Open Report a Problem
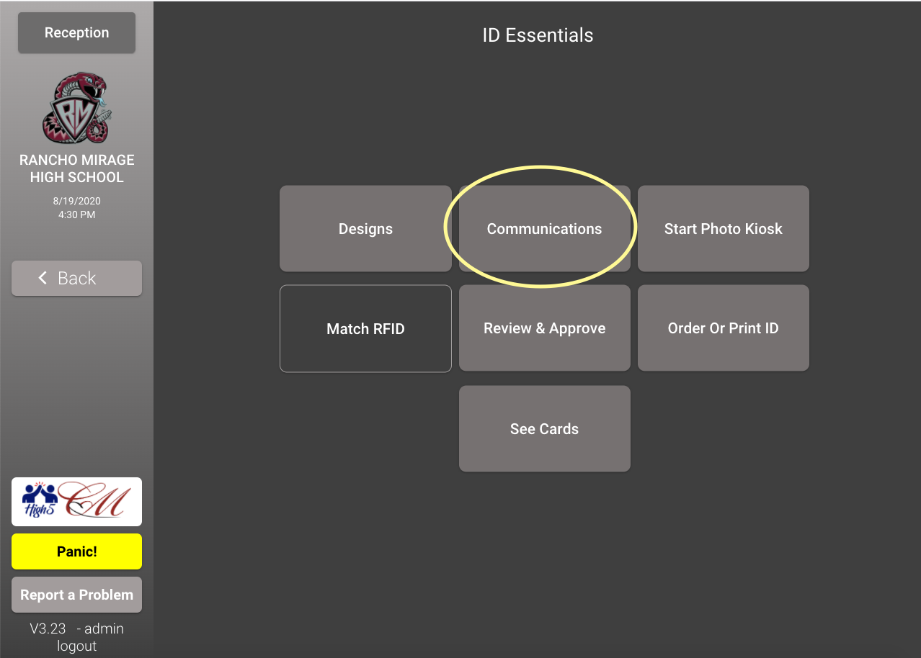This screenshot has height=658, width=921. click(x=76, y=595)
